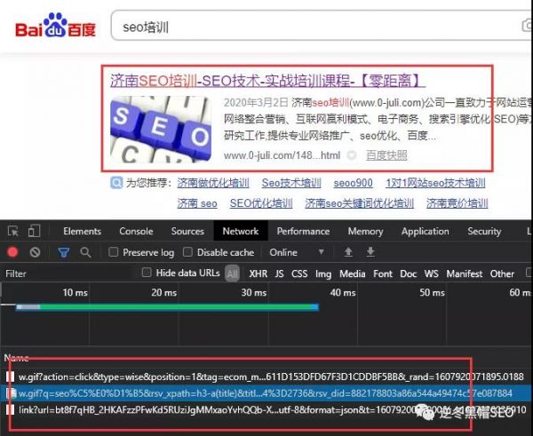This screenshot has height=436, width=533.
Task: Click the export HAR download arrow icon
Action: pos(368,252)
